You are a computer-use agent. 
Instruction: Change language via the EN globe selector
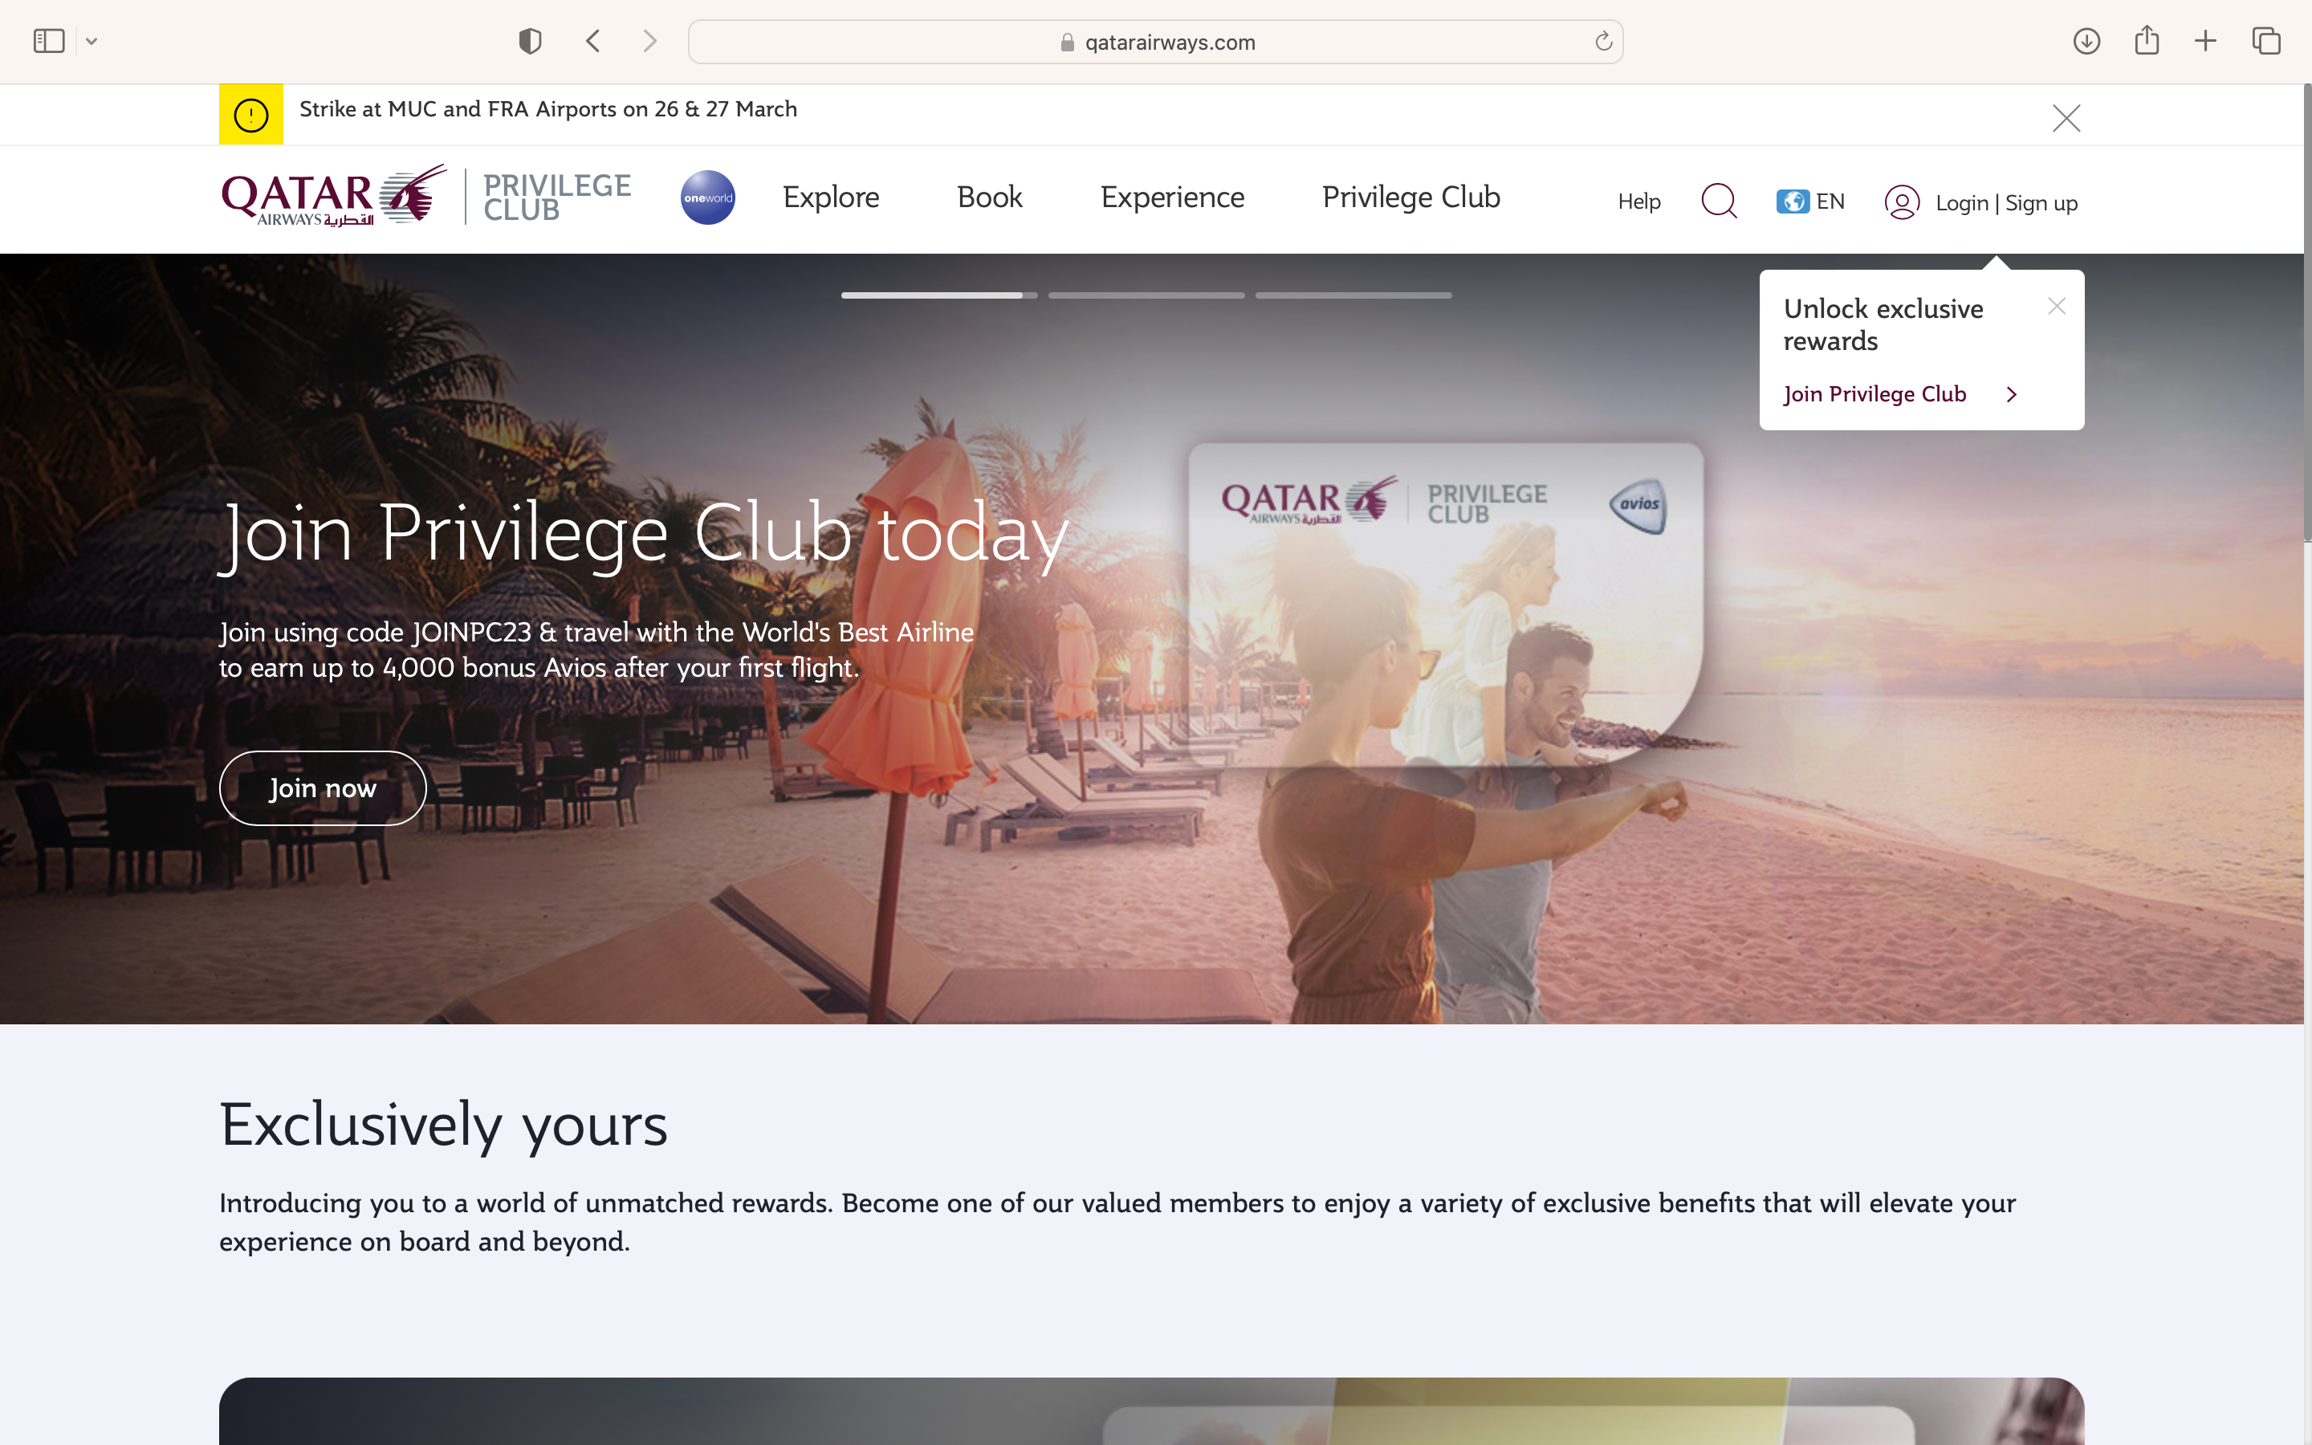[x=1810, y=201]
